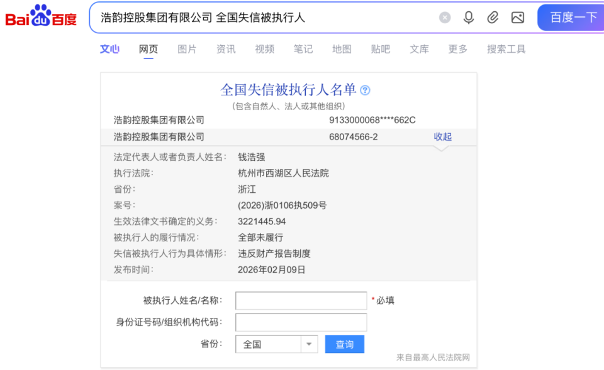604x370 pixels.
Task: Click the text 违反财产报告制度
Action: point(274,254)
